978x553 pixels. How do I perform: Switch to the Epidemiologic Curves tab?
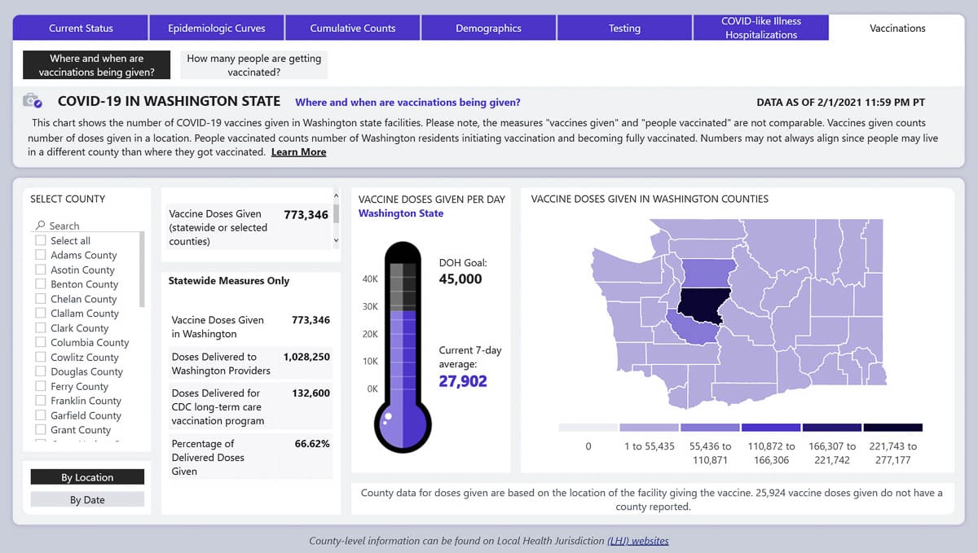click(217, 28)
